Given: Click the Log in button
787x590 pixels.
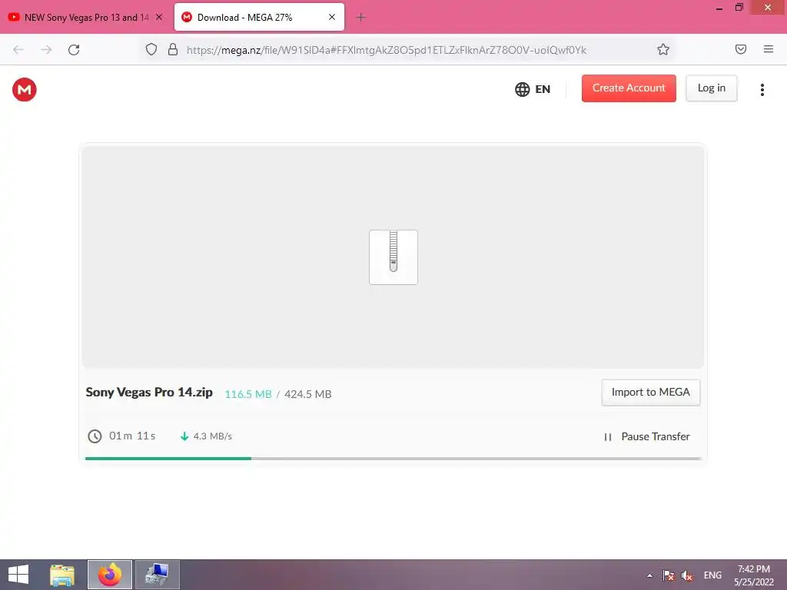Looking at the screenshot, I should click(711, 88).
